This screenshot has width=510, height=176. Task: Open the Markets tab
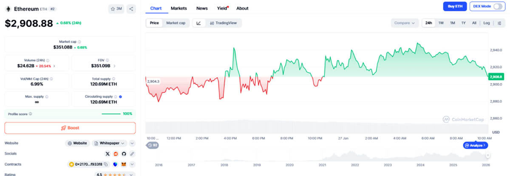(179, 8)
